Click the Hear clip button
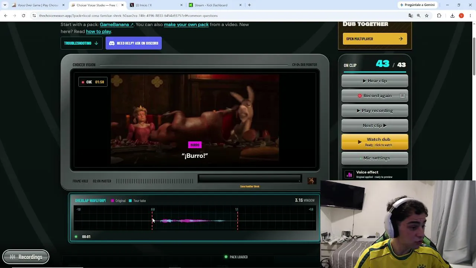 click(375, 81)
